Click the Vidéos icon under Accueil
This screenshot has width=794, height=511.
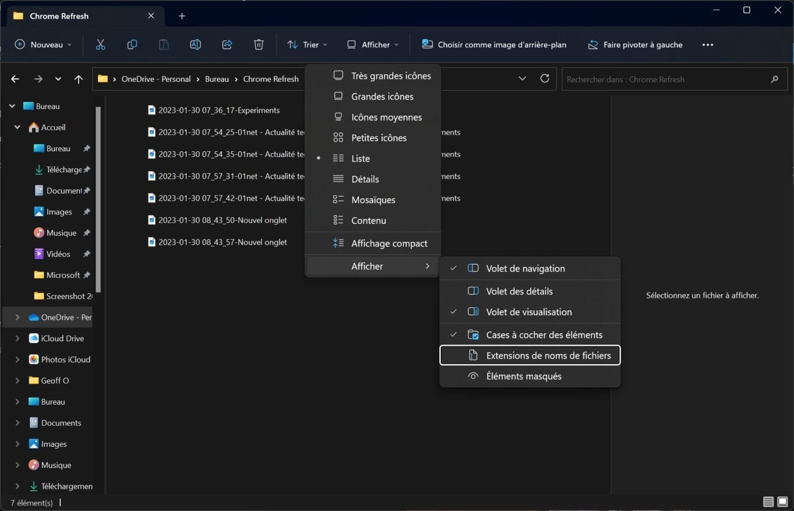click(x=39, y=254)
